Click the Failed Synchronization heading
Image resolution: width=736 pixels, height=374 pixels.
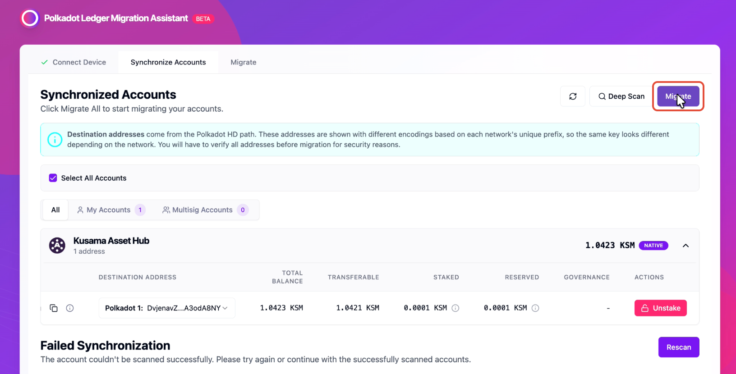105,346
